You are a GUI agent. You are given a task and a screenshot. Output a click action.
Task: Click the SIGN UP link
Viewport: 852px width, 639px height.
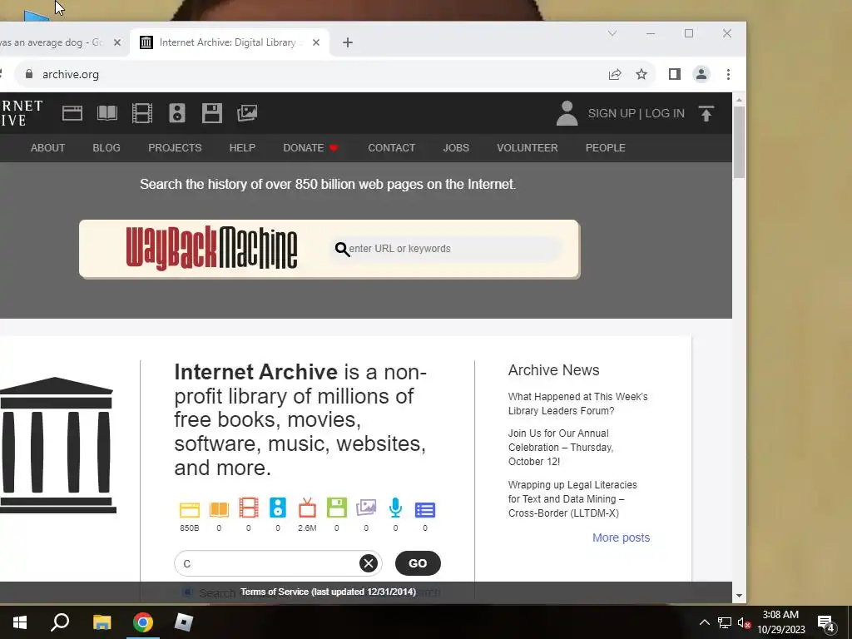click(612, 113)
